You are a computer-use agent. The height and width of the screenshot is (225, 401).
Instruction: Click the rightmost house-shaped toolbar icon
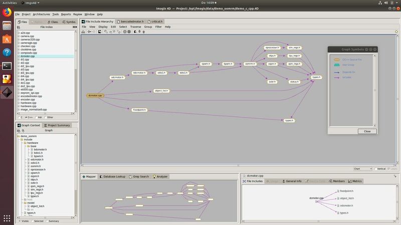[143, 31]
